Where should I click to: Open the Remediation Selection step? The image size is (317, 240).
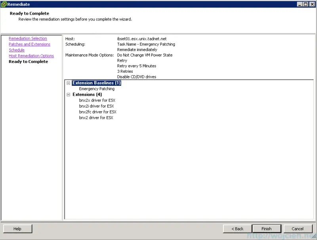[x=28, y=38]
